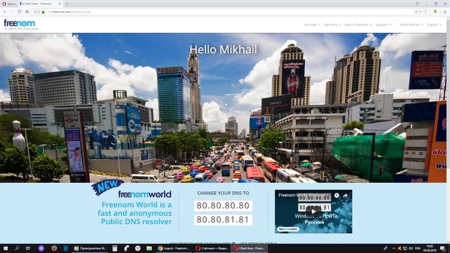The width and height of the screenshot is (450, 253).
Task: Go back to the previous page
Action: coord(4,12)
